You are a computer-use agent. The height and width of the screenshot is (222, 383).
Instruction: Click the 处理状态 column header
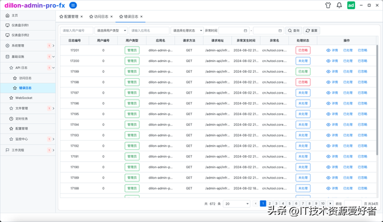tap(303, 41)
